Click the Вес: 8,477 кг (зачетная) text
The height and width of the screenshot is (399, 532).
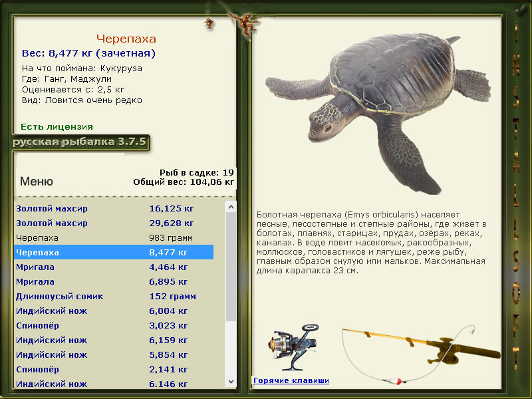88,53
